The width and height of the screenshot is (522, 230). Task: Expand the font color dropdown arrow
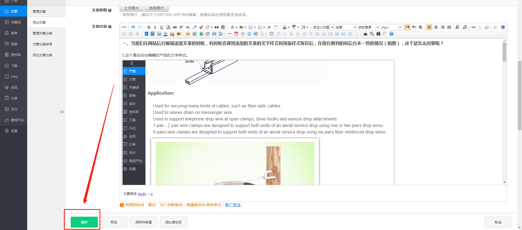(x=236, y=27)
